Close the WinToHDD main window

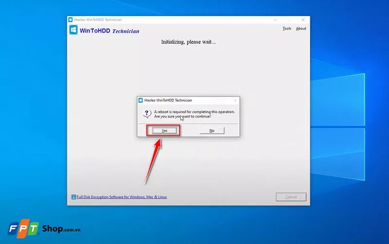point(303,19)
